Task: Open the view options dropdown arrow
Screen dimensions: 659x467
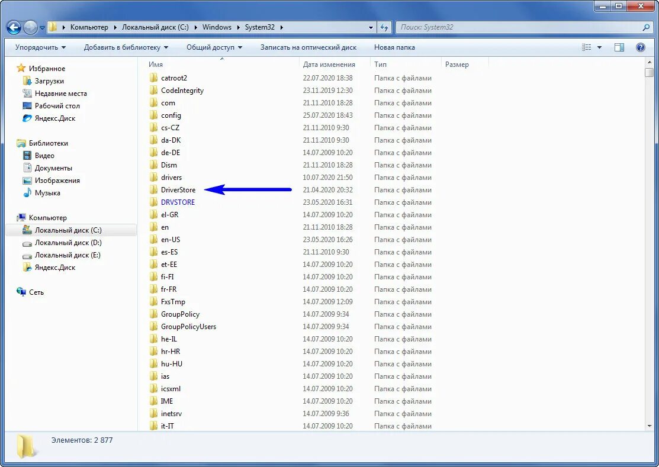Action: pos(599,47)
